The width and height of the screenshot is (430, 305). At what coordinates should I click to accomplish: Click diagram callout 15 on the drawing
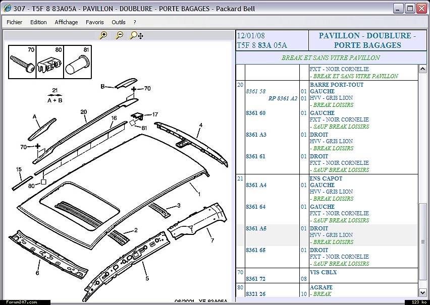[19, 169]
